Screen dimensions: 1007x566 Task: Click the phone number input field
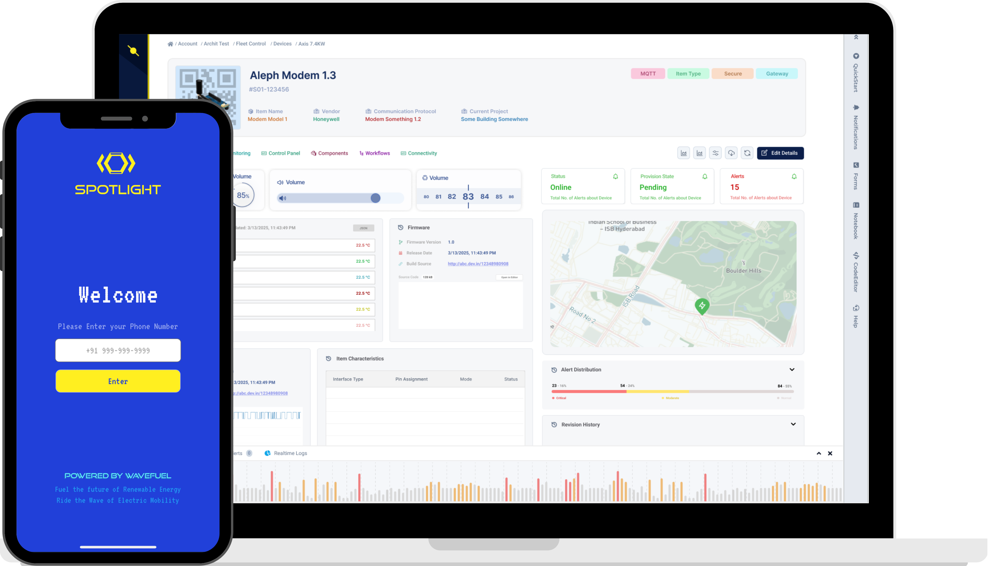(x=118, y=350)
